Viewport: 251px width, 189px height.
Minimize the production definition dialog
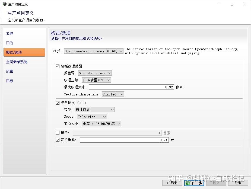pyautogui.click(x=220, y=4)
